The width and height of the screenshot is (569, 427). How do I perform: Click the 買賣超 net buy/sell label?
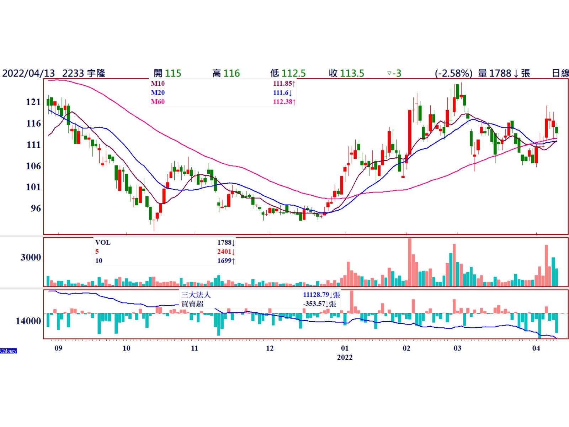192,304
